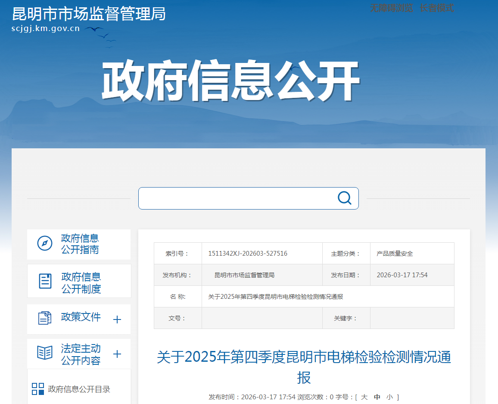Screen dimensions: 498x404
Task: Select the 政府信息公开制度 sidebar label
Action: click(81, 282)
